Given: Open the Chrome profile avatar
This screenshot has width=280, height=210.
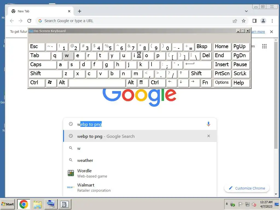Looking at the screenshot, I should click(263, 21).
